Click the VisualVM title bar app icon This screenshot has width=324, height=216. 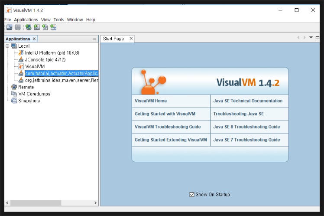tap(9, 10)
